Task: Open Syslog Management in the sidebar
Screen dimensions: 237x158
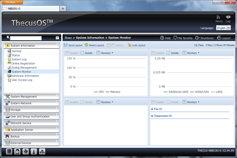Action: click(x=24, y=67)
